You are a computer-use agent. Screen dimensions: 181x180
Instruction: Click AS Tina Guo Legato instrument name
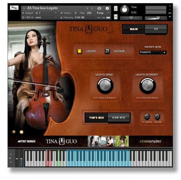click(42, 8)
